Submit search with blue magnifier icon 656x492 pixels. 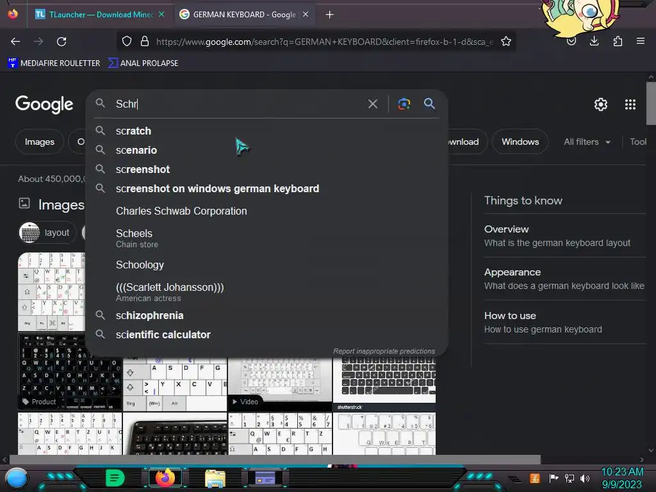click(x=429, y=104)
